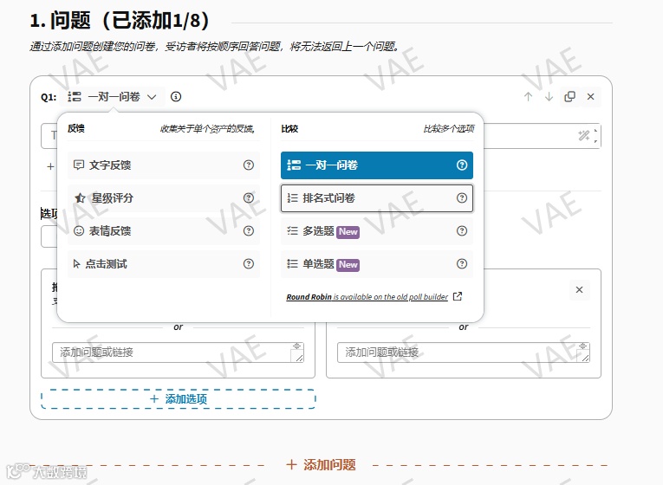Select 单选题 question type
Screen dimensions: 663x485
pos(377,264)
